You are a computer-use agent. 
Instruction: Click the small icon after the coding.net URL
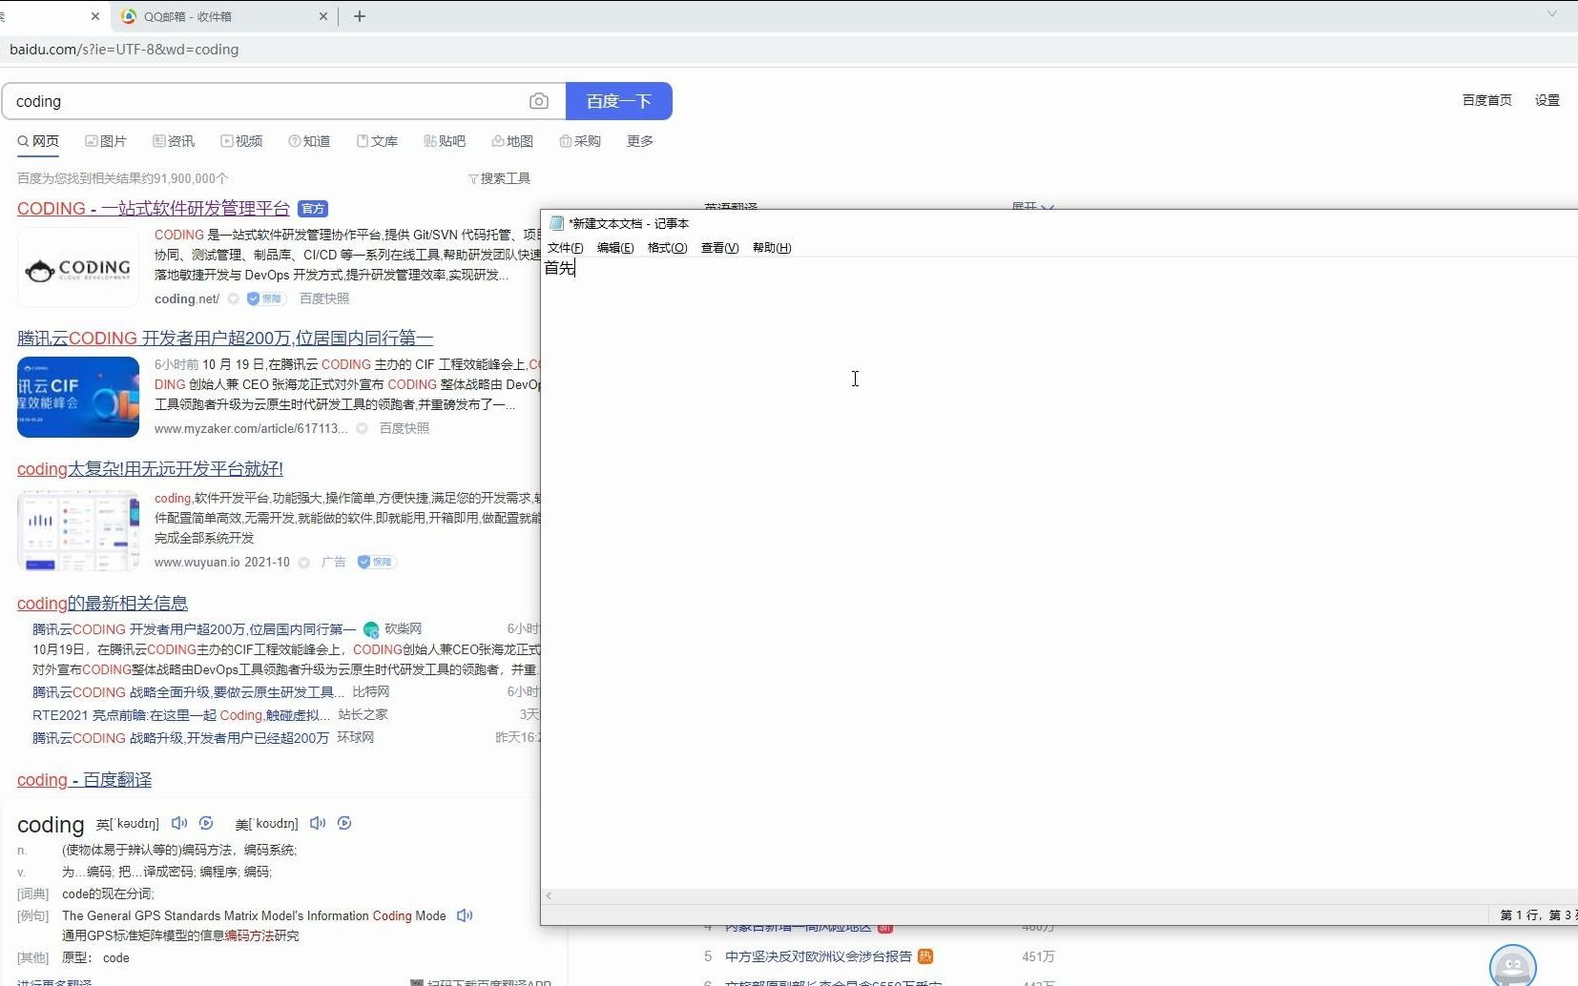coord(233,298)
